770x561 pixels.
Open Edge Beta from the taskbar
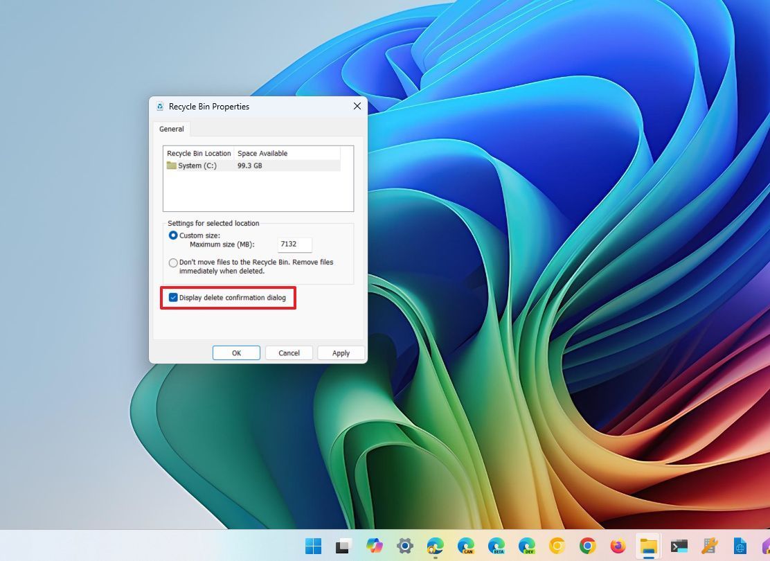pyautogui.click(x=496, y=547)
